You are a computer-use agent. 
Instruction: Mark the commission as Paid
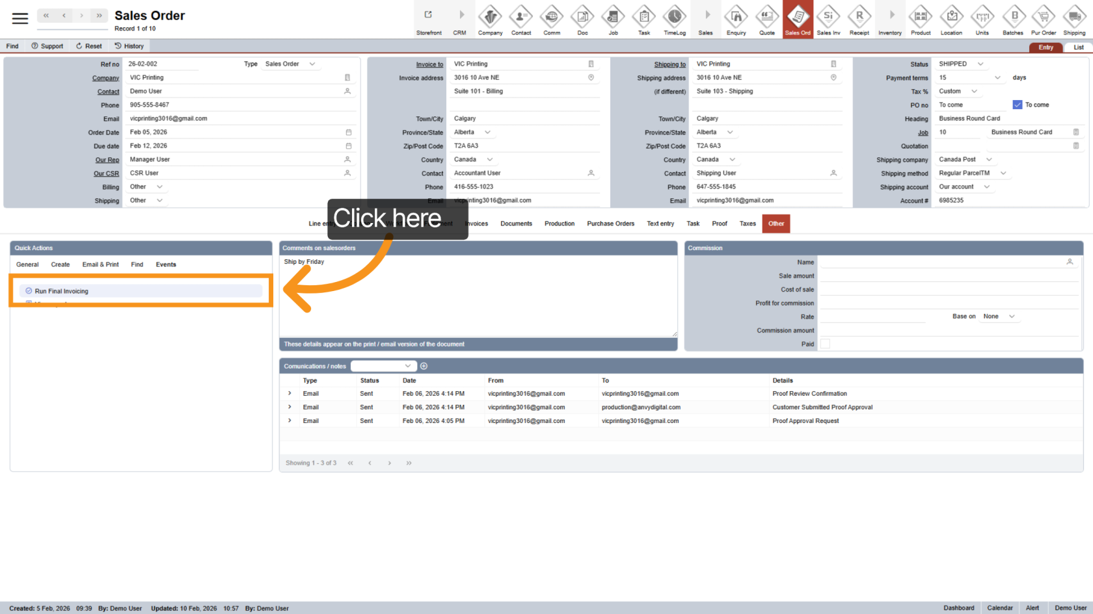[825, 344]
